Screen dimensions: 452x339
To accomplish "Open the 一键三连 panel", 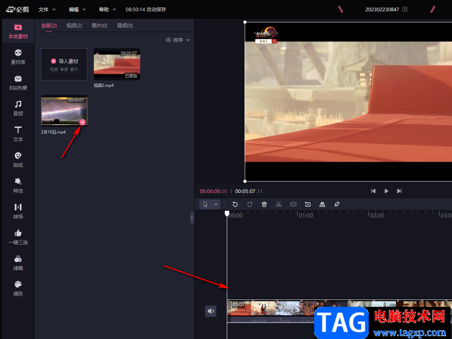I will [x=18, y=237].
